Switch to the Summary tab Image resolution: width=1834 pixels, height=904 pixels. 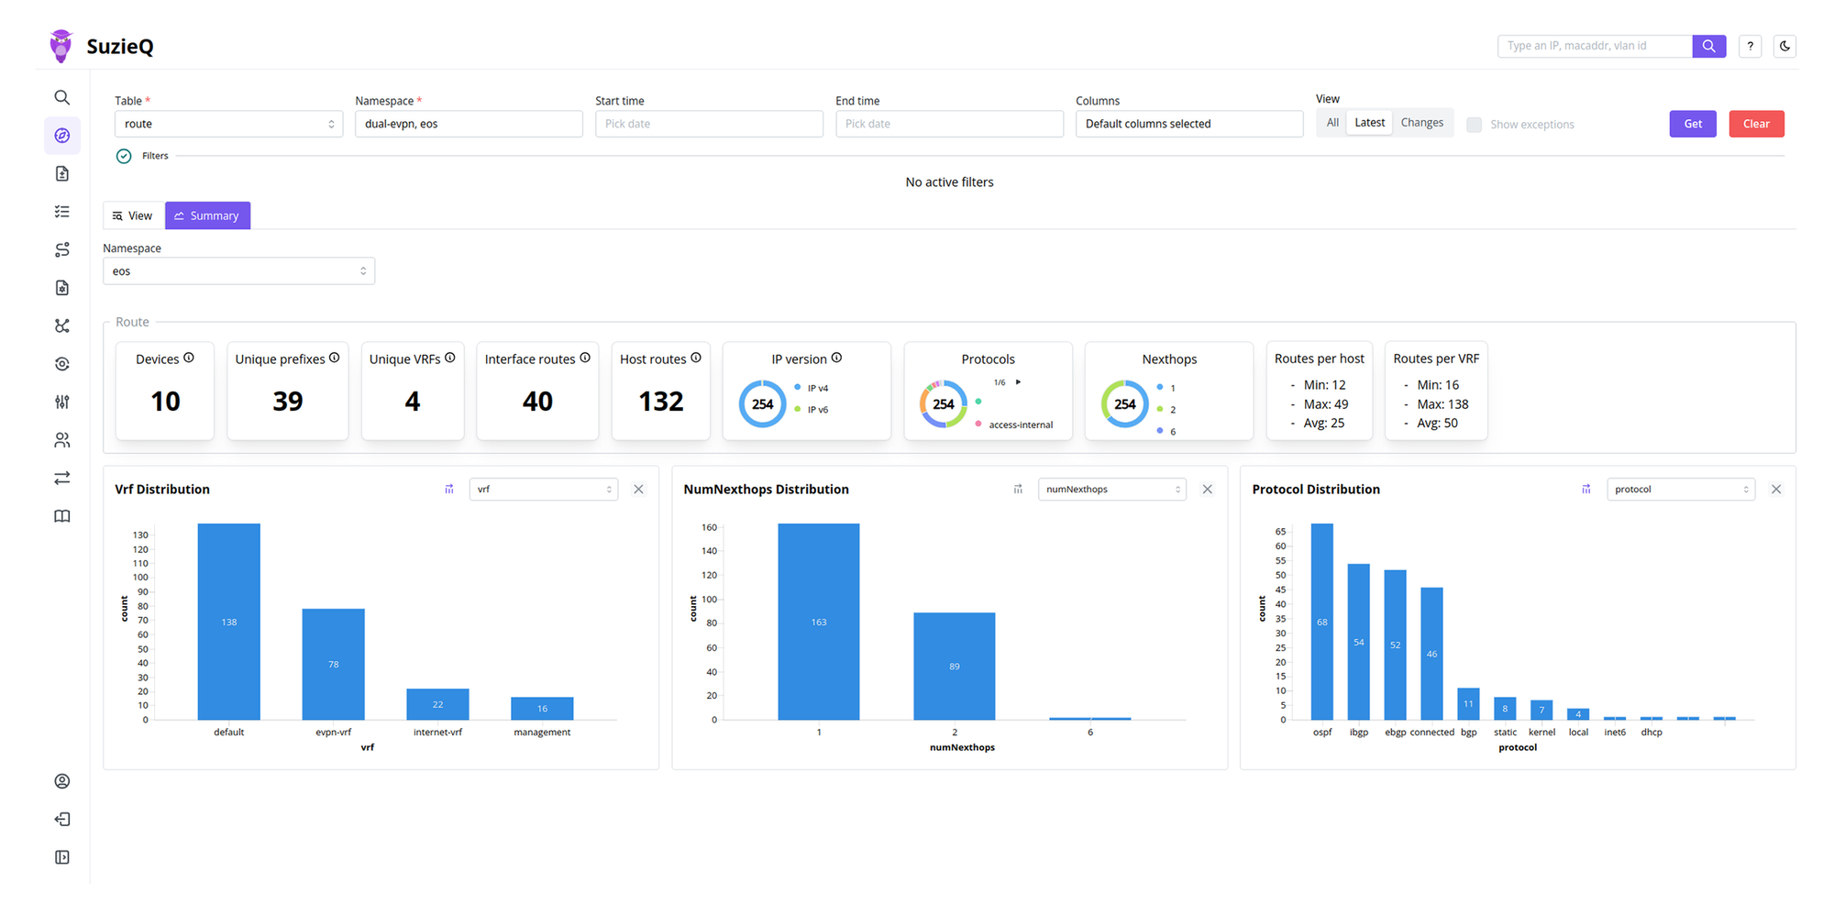pos(207,215)
